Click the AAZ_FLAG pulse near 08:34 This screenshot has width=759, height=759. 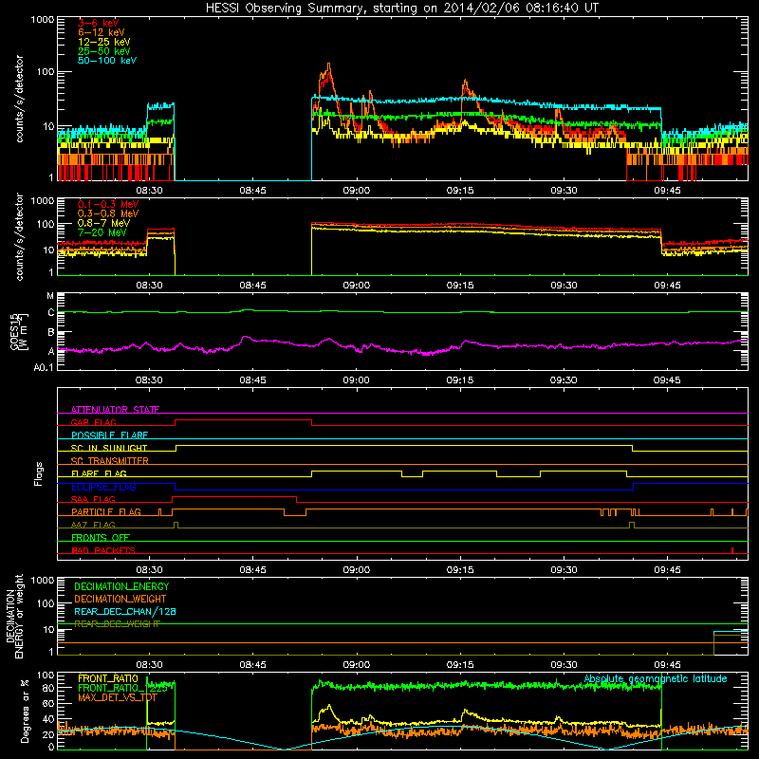pyautogui.click(x=176, y=525)
